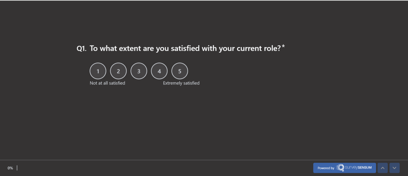Select rating circle 2 on the scale

(118, 71)
